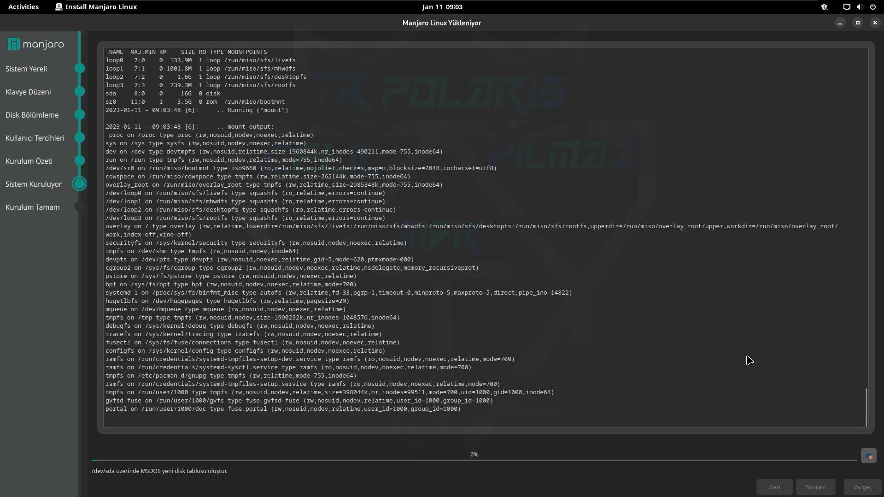The height and width of the screenshot is (497, 884).
Task: Click the 'mount output:' log line
Action: pyautogui.click(x=189, y=127)
